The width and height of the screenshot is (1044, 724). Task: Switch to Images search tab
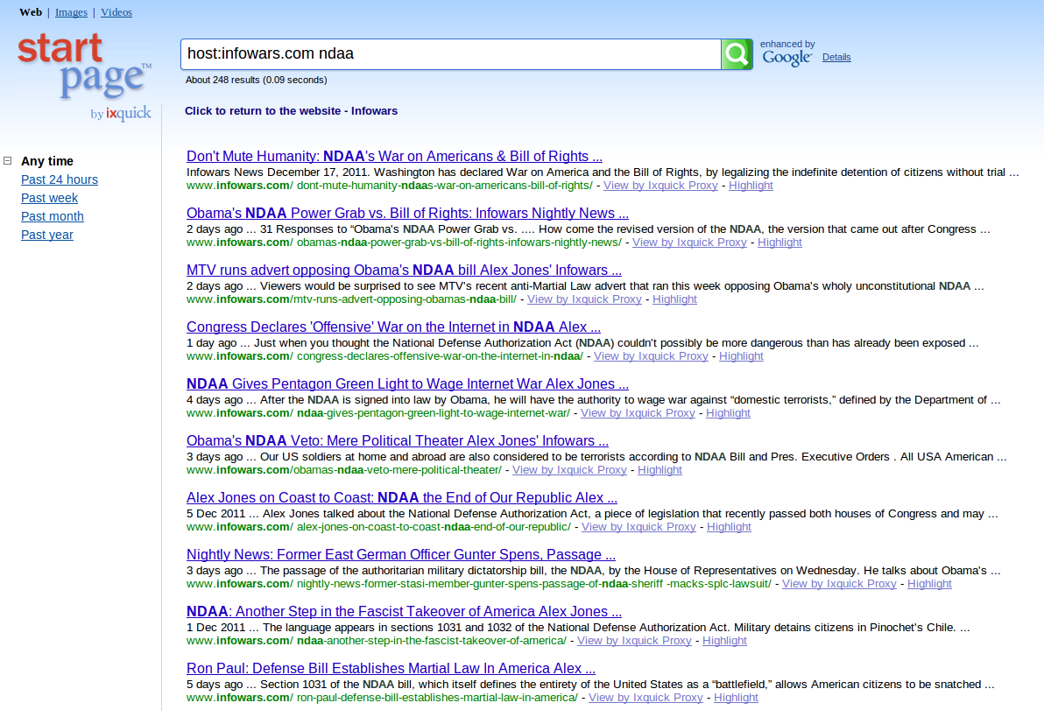[71, 12]
